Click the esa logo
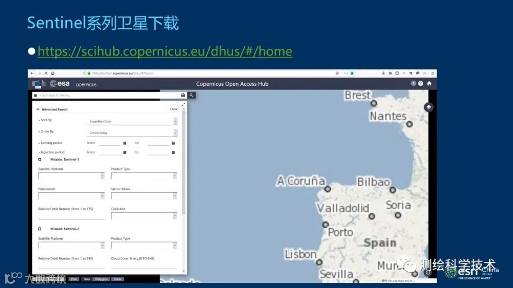Image resolution: width=513 pixels, height=288 pixels. (59, 84)
